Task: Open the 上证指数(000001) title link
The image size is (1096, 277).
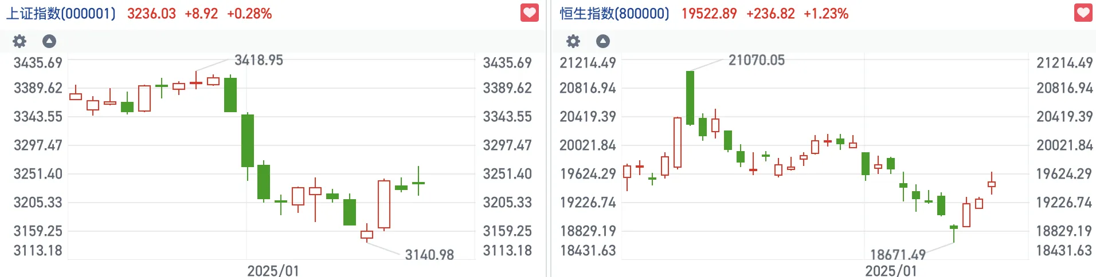Action: (61, 14)
